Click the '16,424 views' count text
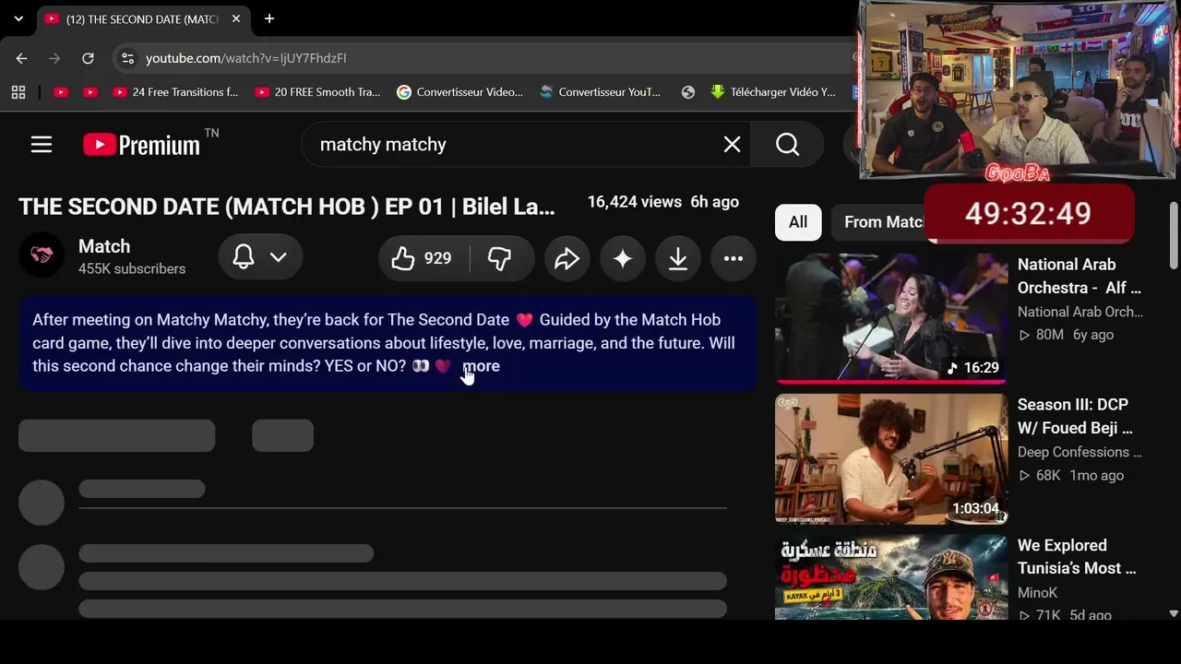 [x=635, y=202]
